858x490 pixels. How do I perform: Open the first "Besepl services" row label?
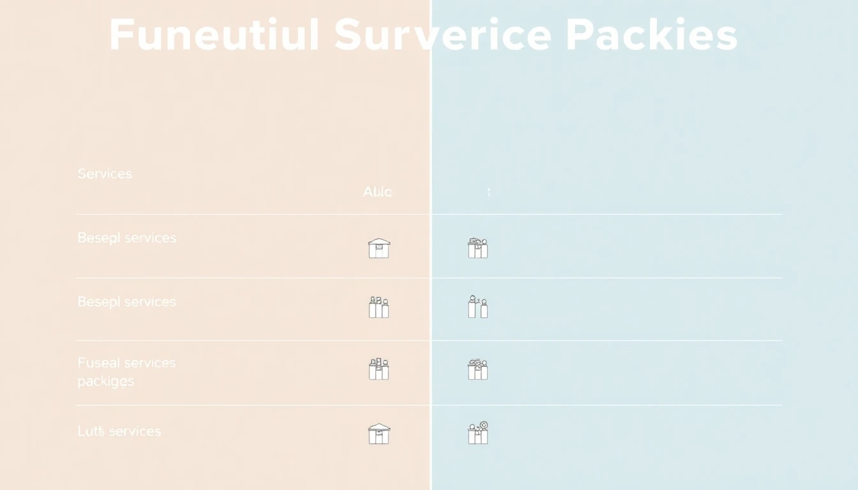click(x=126, y=238)
